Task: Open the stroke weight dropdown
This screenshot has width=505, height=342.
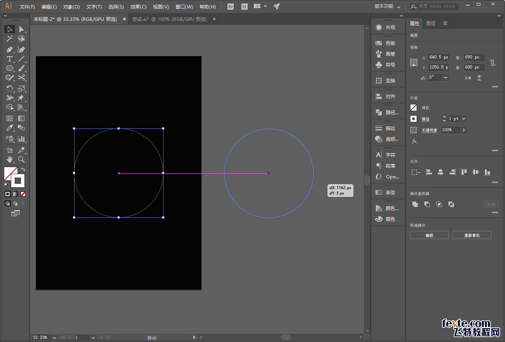Action: (464, 119)
